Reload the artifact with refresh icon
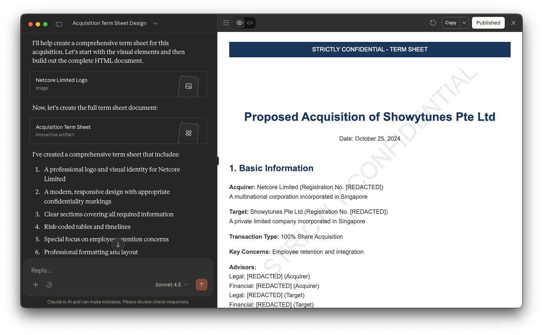Viewport: 543px width, 335px height. pos(433,23)
